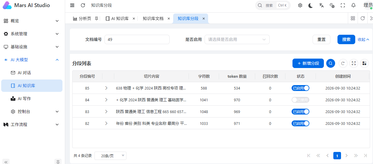Image resolution: width=373 pixels, height=164 pixels.
Task: Collapse the sidebar menu with hamburger icon
Action: point(72,5)
